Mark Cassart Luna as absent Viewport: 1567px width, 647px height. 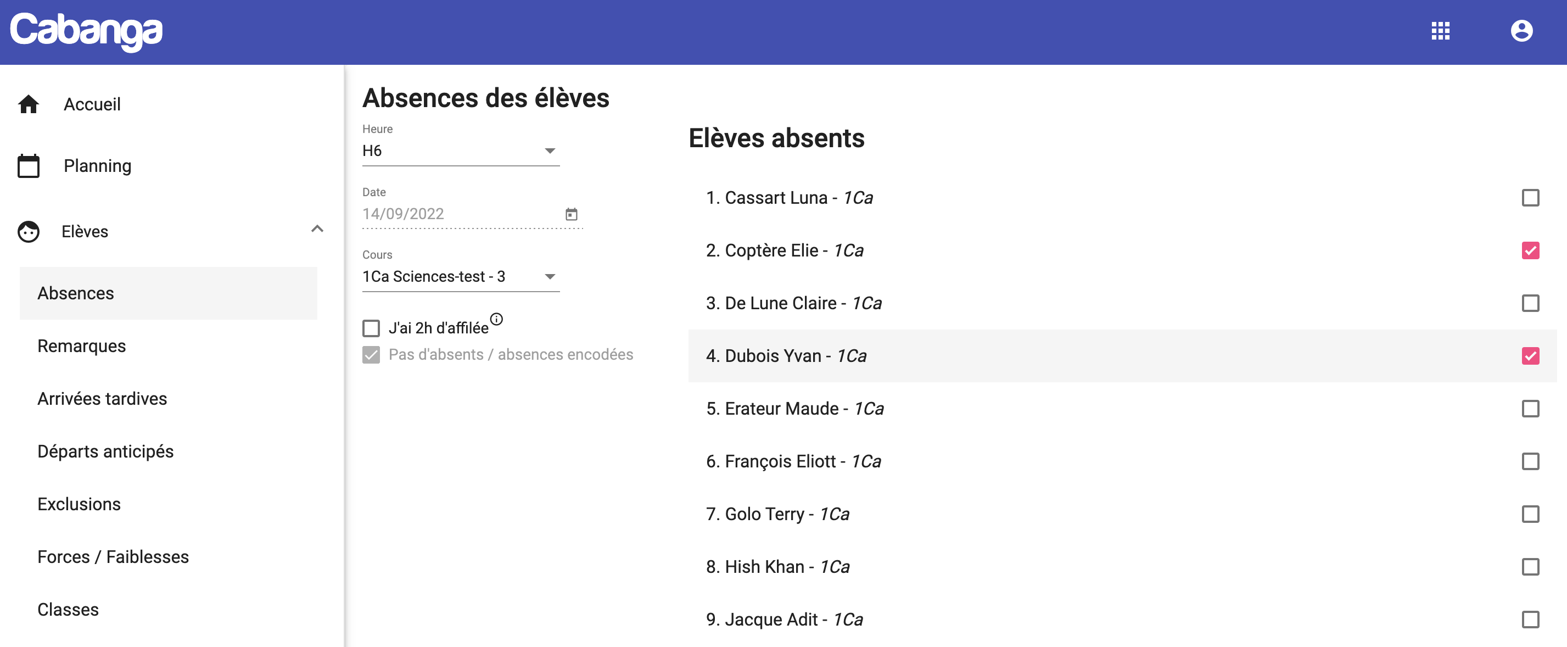[1530, 198]
